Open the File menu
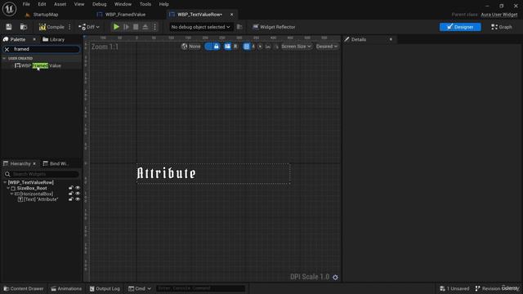523x294 pixels. (26, 4)
